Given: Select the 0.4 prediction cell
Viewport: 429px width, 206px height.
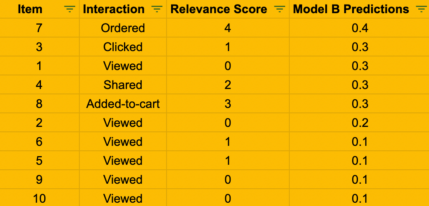Looking at the screenshot, I should pos(360,28).
